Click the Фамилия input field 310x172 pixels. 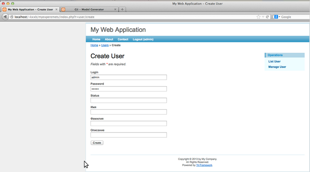[x=129, y=123]
